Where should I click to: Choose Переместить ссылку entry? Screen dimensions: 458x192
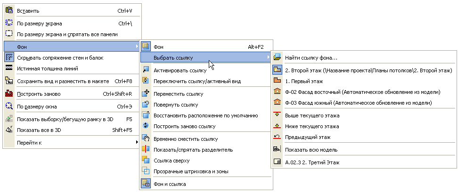tap(206, 94)
